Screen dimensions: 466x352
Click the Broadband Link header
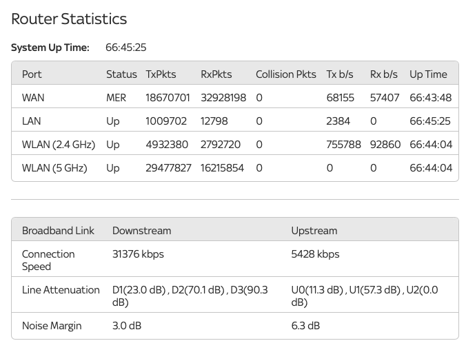[58, 231]
